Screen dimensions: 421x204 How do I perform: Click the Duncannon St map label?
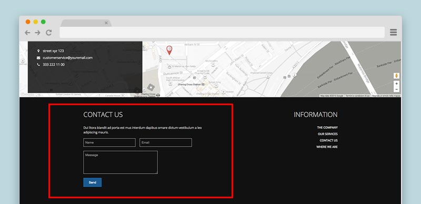point(173,73)
